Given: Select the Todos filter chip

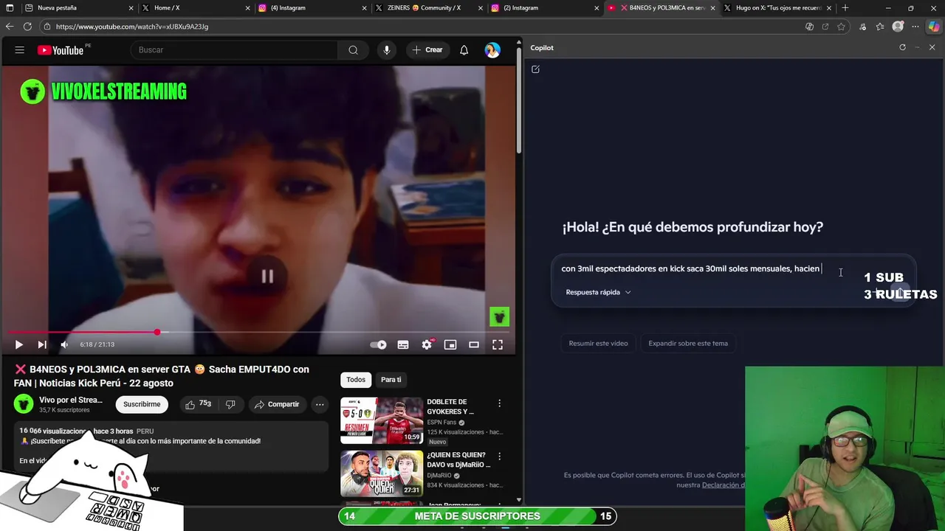Looking at the screenshot, I should (356, 380).
